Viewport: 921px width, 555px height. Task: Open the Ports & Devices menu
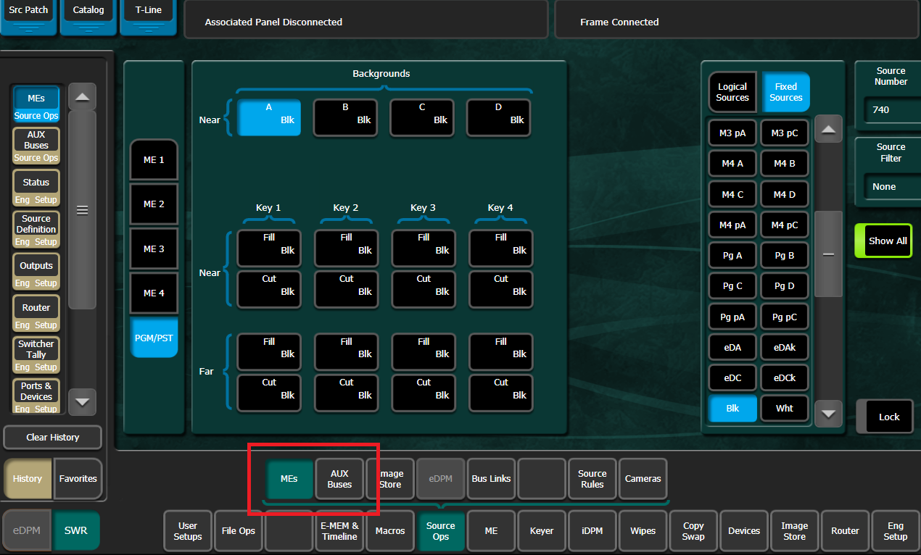36,396
